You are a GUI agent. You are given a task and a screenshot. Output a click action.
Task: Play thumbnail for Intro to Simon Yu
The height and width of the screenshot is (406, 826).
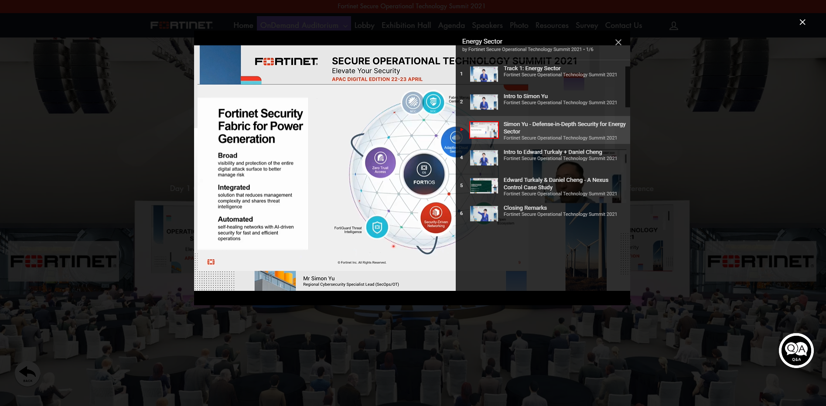pyautogui.click(x=484, y=102)
